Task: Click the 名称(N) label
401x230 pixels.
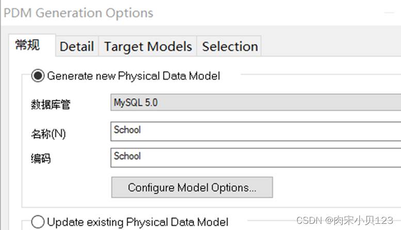Action: pos(49,134)
